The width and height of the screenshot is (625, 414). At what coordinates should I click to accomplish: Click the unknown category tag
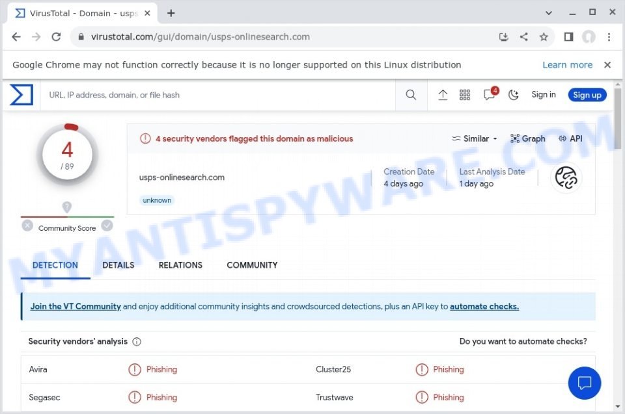pyautogui.click(x=157, y=200)
